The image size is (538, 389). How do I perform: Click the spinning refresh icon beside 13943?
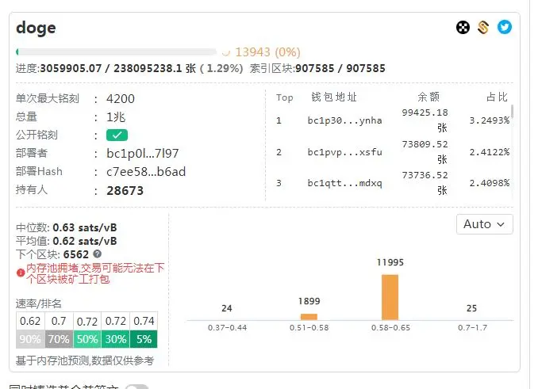tap(226, 52)
